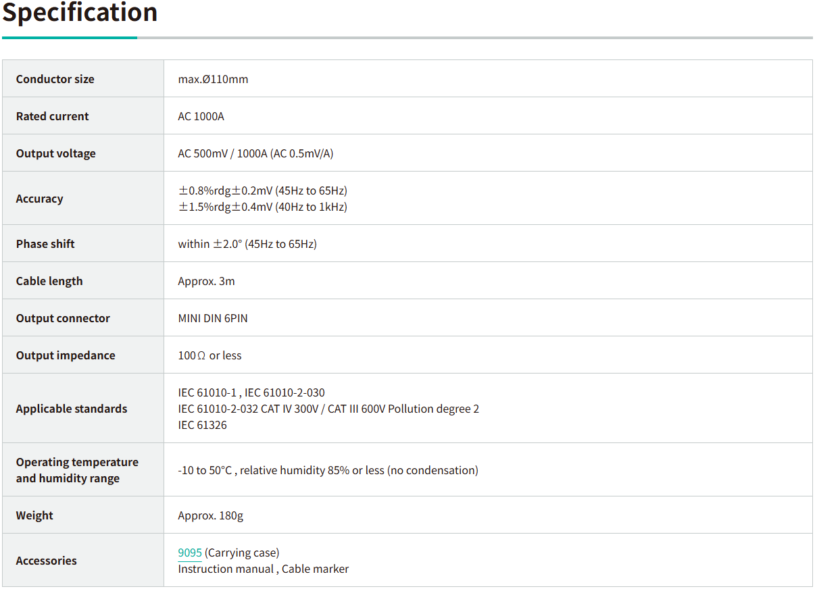
Task: Select the ±1.5%rdg accuracy line
Action: [262, 207]
